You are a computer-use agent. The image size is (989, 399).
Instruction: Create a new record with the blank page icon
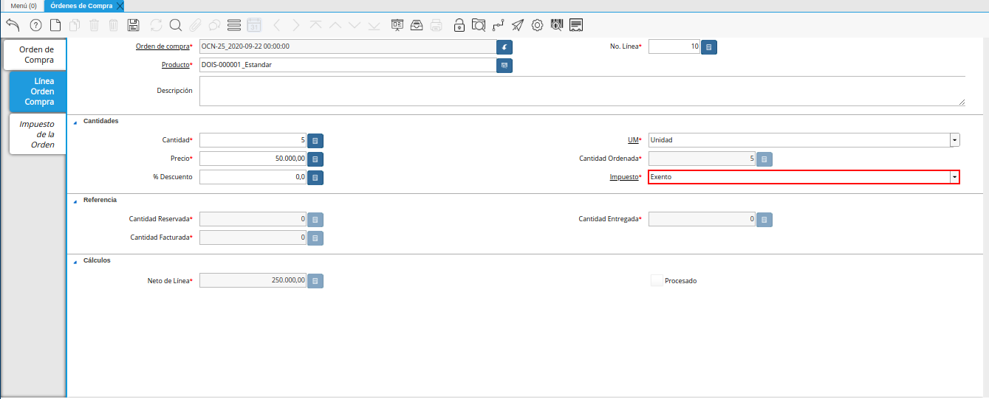point(55,25)
